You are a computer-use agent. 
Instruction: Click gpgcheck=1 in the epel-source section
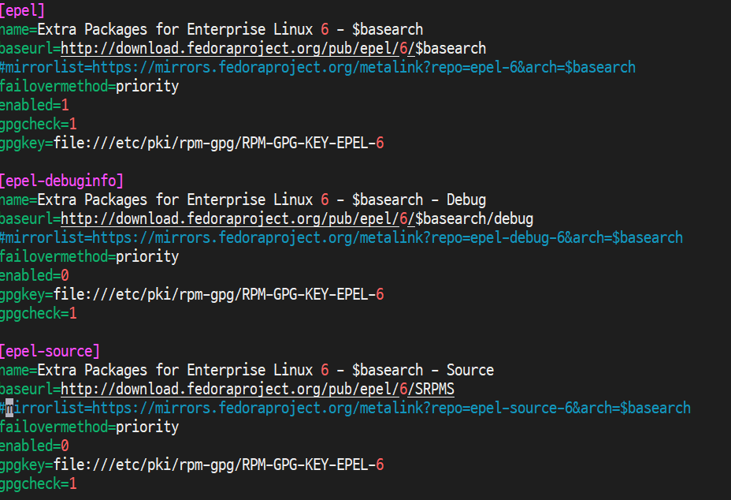pyautogui.click(x=39, y=483)
